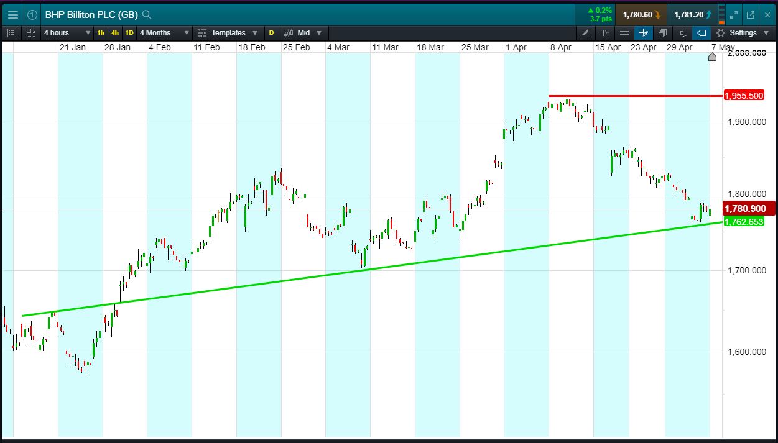Select the 4h quick interval
778x443 pixels.
click(x=115, y=33)
